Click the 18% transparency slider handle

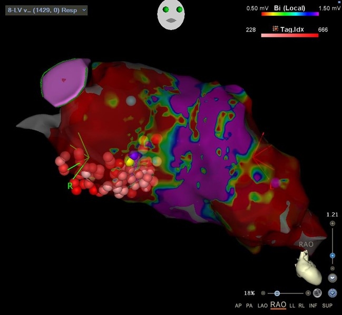pos(277,293)
